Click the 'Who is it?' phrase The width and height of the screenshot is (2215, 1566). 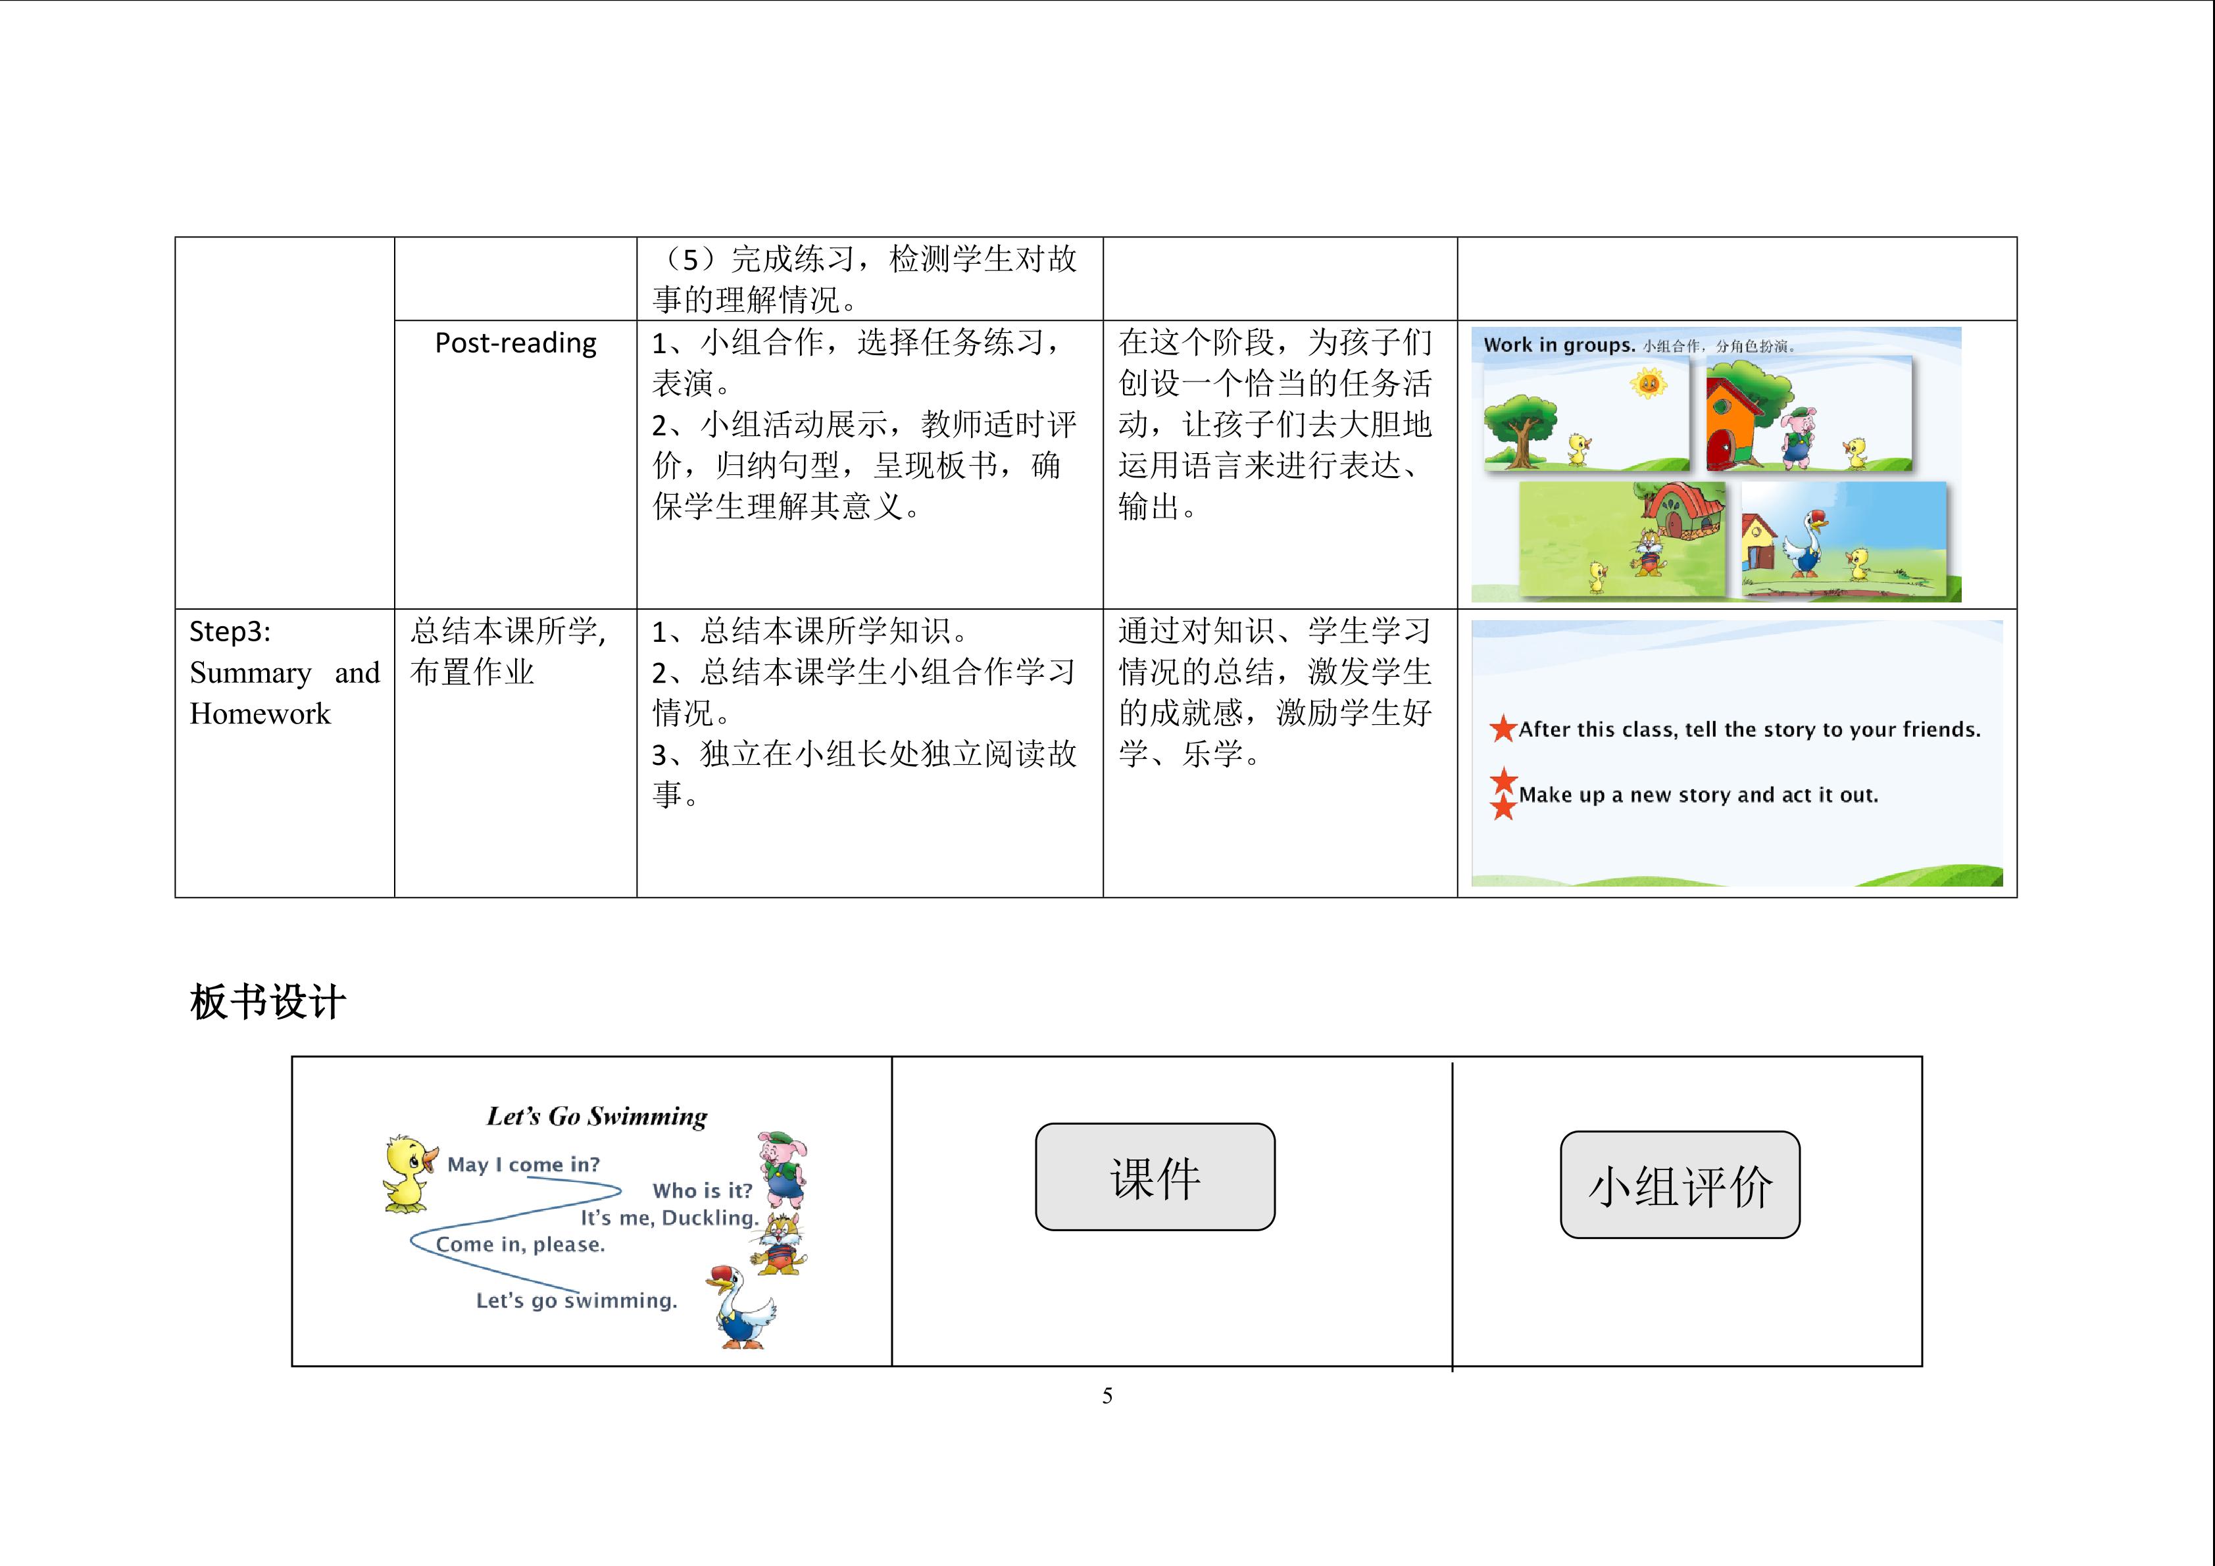click(703, 1191)
